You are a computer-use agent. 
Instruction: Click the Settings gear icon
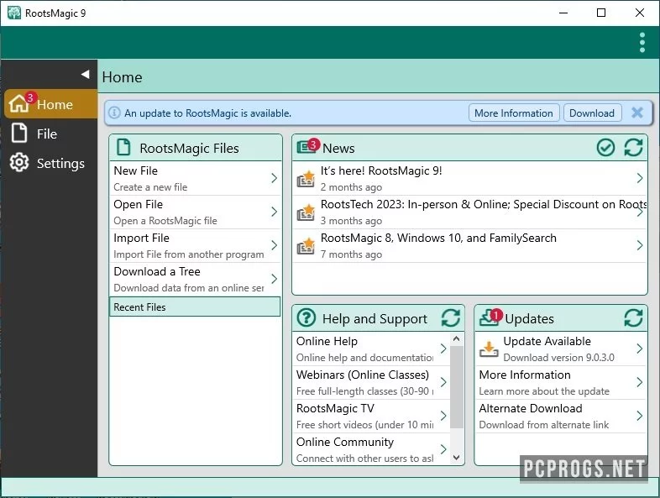coord(19,162)
